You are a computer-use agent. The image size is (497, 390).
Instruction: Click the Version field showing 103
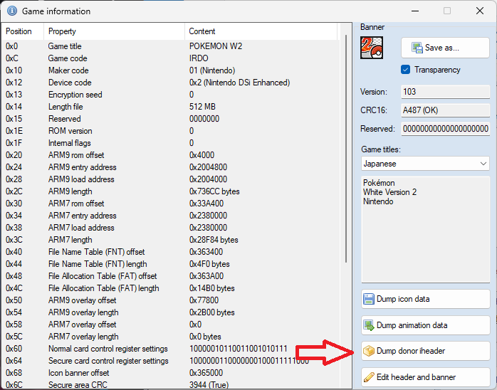445,92
